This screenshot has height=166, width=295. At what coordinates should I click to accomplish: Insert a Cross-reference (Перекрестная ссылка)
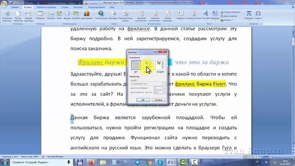click(125, 16)
